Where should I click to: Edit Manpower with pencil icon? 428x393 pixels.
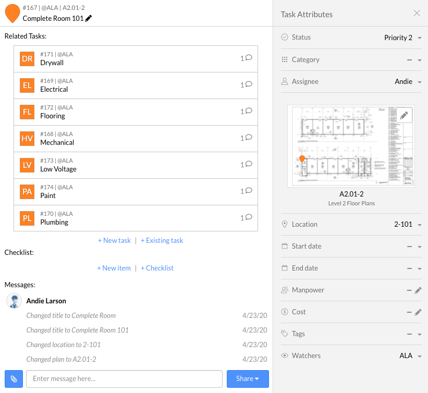click(x=418, y=290)
